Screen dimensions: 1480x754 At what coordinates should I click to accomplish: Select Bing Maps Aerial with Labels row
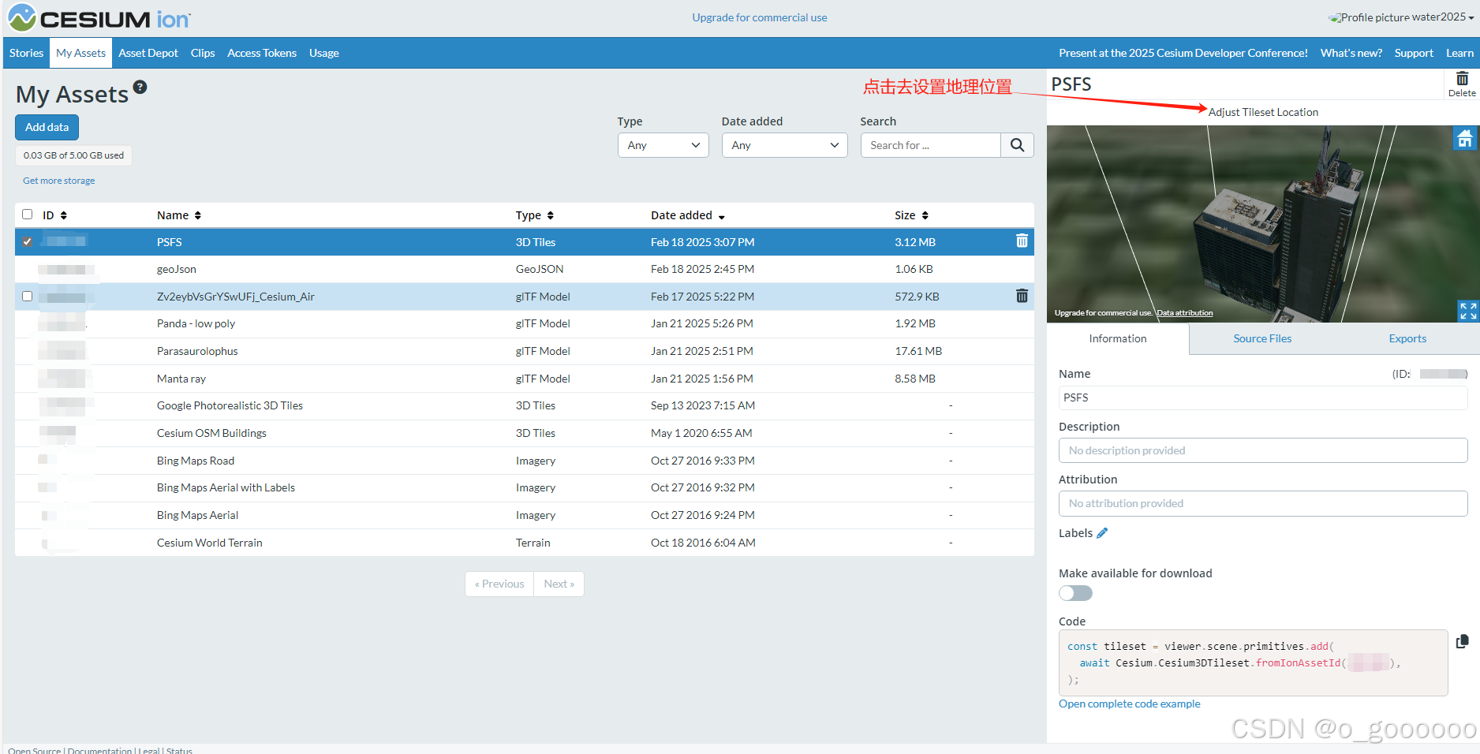tap(524, 487)
